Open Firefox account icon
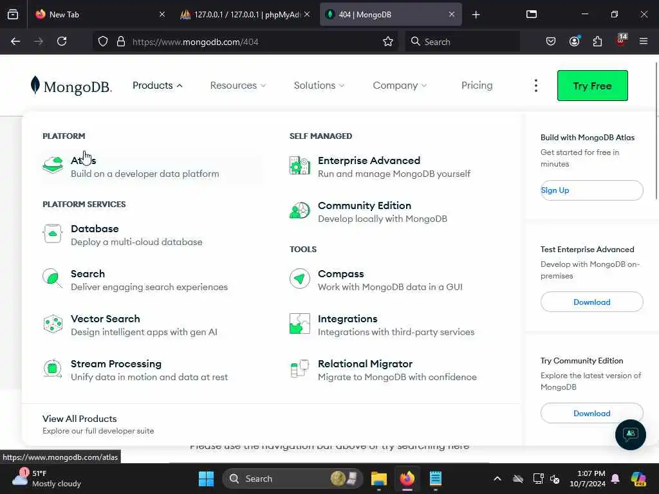 575,41
